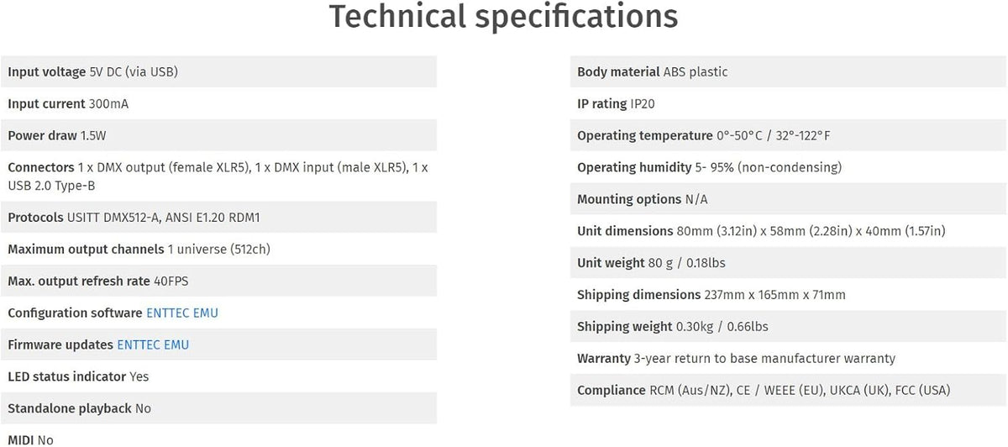Click the Unit dimensions row
Image resolution: width=1008 pixels, height=447 pixels.
tap(789, 230)
